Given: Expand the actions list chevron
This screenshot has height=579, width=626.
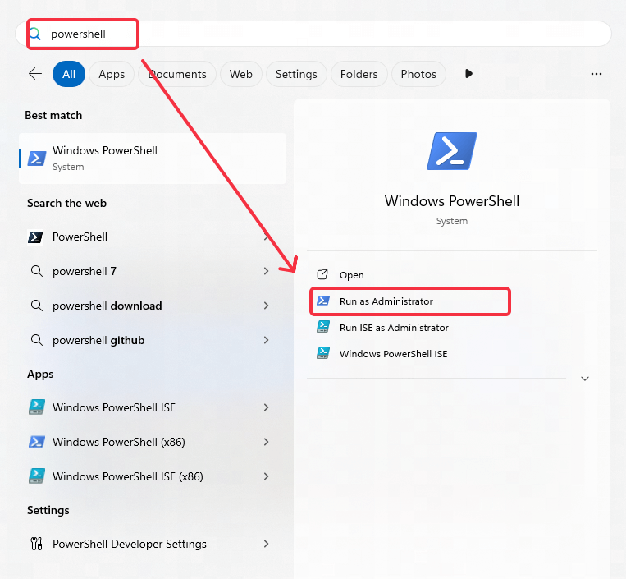Looking at the screenshot, I should click(x=585, y=379).
